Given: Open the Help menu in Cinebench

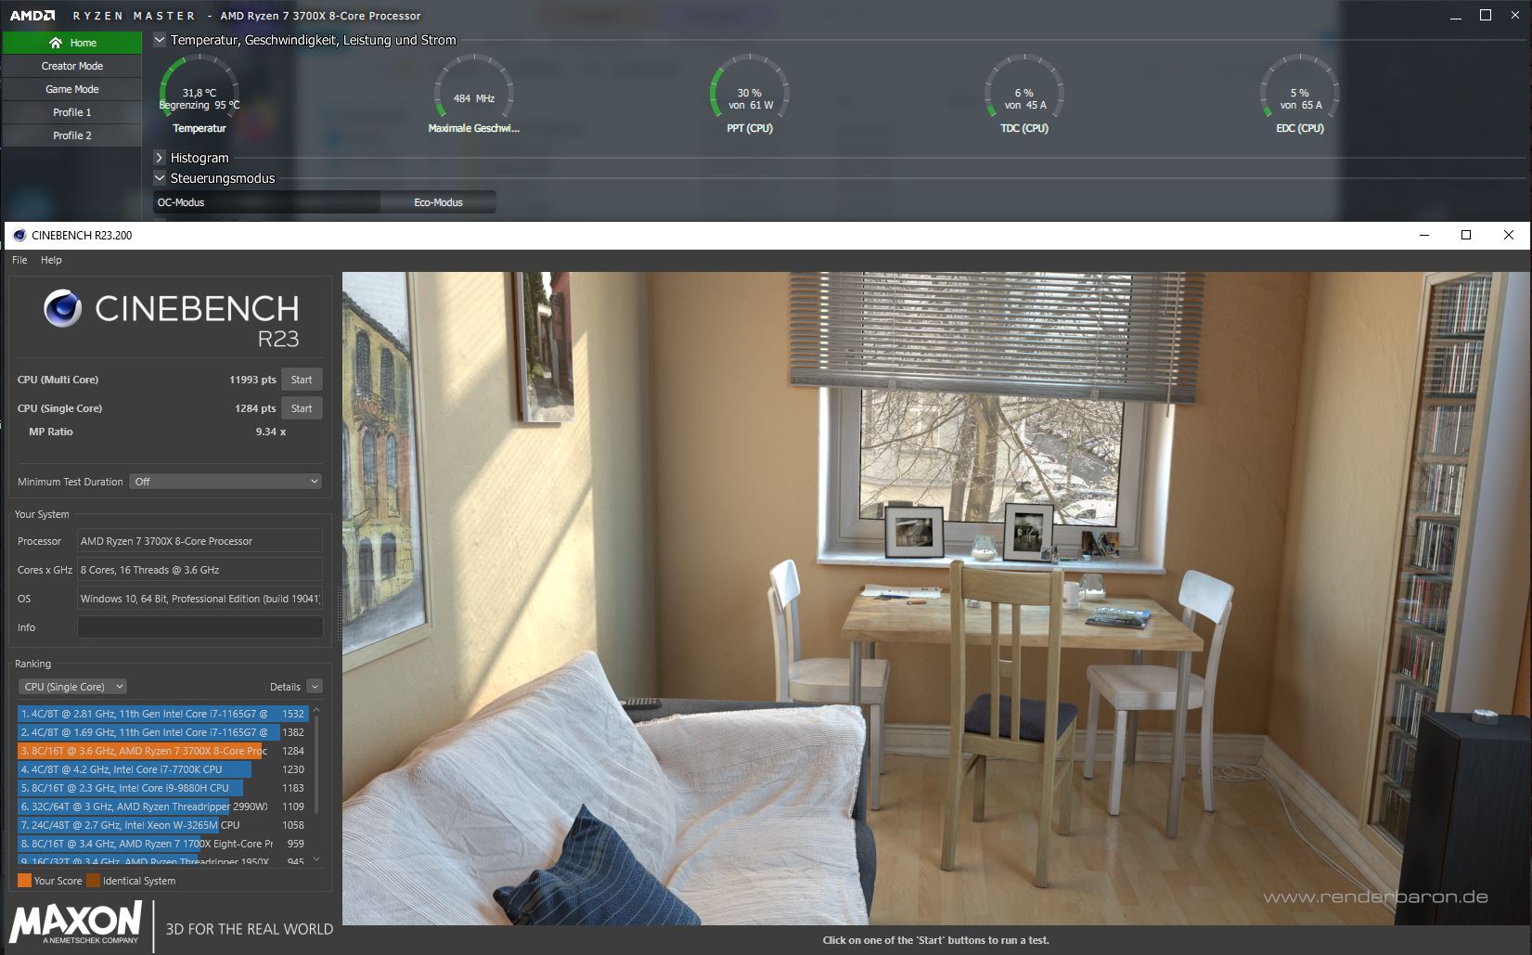Looking at the screenshot, I should [x=51, y=260].
